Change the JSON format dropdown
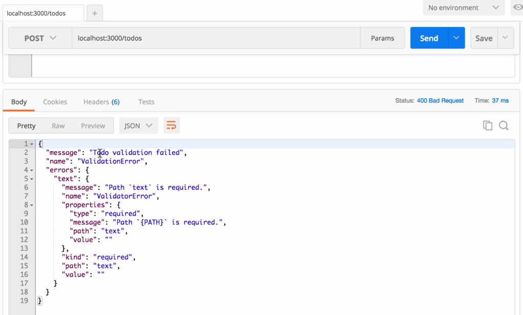Screen dimensions: 523x315 pos(138,126)
